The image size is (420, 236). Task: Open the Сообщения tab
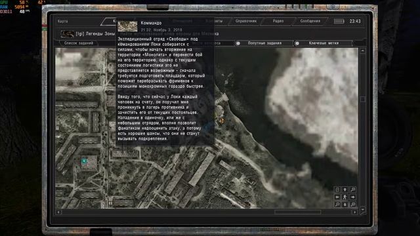tap(310, 21)
